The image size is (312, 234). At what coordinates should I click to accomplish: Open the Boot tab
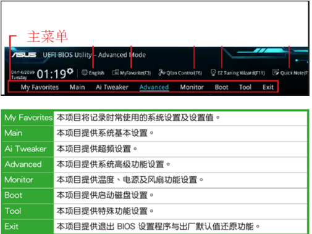pos(221,87)
